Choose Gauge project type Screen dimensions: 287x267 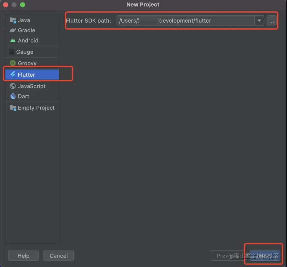[x=32, y=52]
